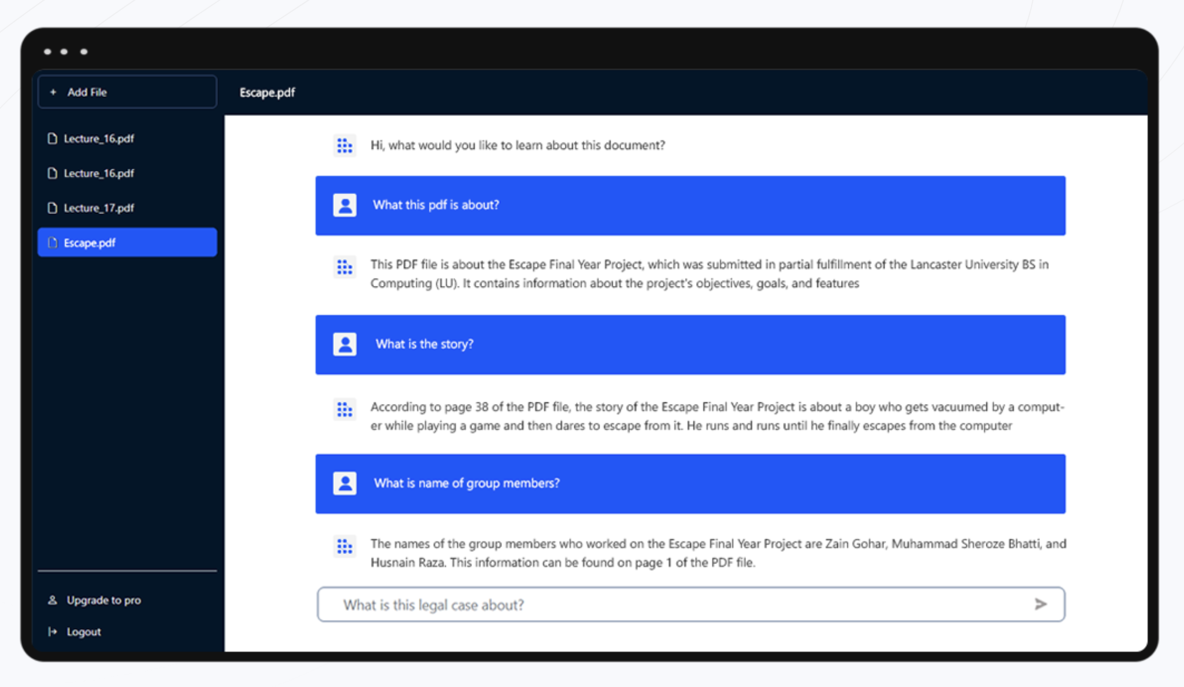
Task: Click bot icon next to group members answer
Action: click(x=345, y=546)
